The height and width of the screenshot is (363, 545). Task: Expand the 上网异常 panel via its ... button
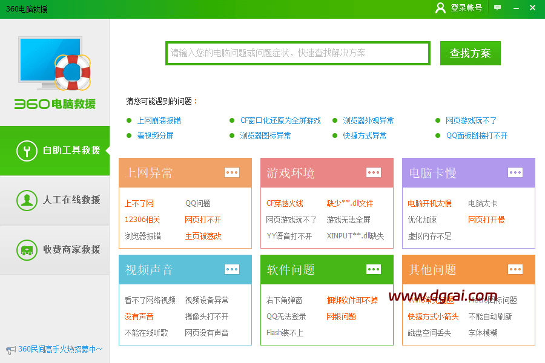click(x=232, y=172)
